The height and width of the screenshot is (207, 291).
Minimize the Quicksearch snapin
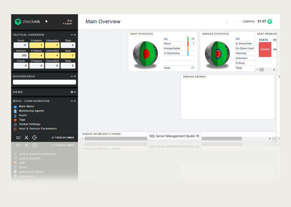coord(72,76)
